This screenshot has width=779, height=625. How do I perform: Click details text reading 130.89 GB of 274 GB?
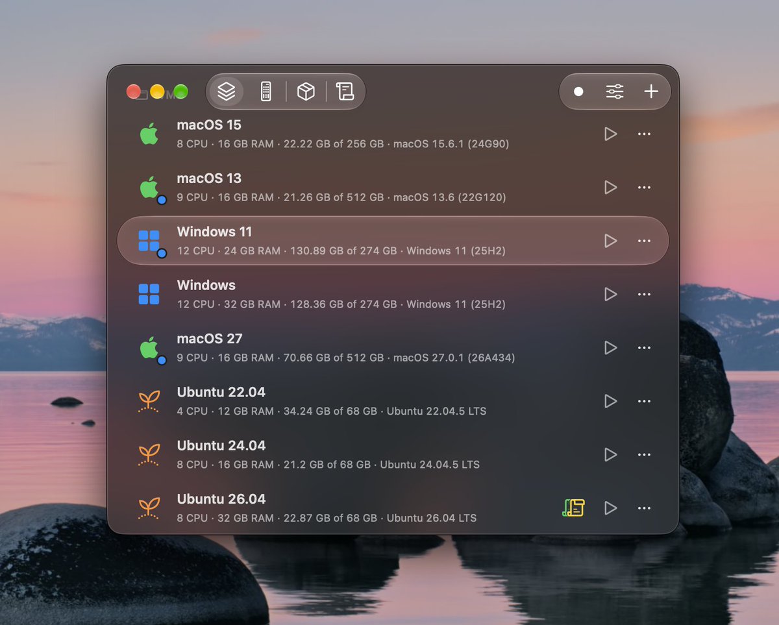(340, 251)
